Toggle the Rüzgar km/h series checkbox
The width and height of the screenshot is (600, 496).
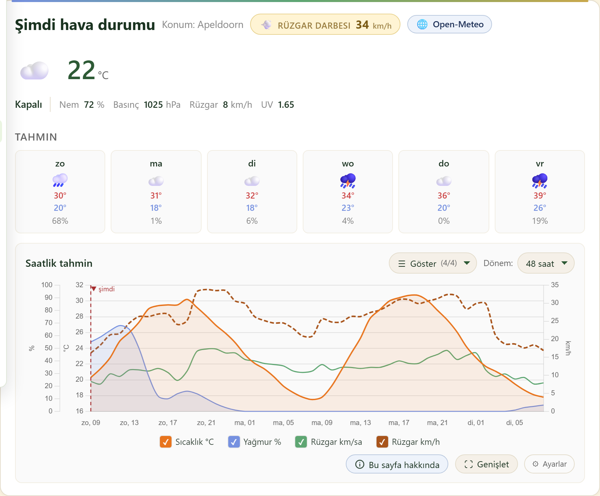click(382, 442)
